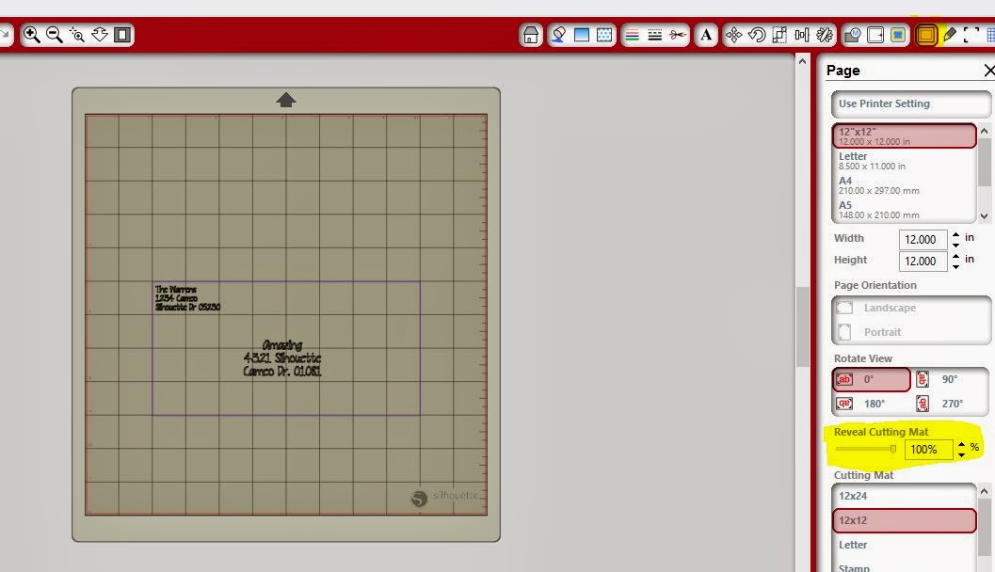The height and width of the screenshot is (572, 995).
Task: Click the Fit to Page icon
Action: click(x=122, y=35)
